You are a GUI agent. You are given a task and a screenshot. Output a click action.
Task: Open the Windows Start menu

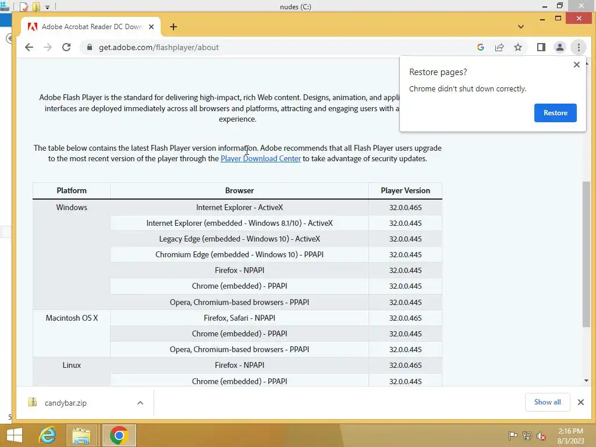coord(15,435)
